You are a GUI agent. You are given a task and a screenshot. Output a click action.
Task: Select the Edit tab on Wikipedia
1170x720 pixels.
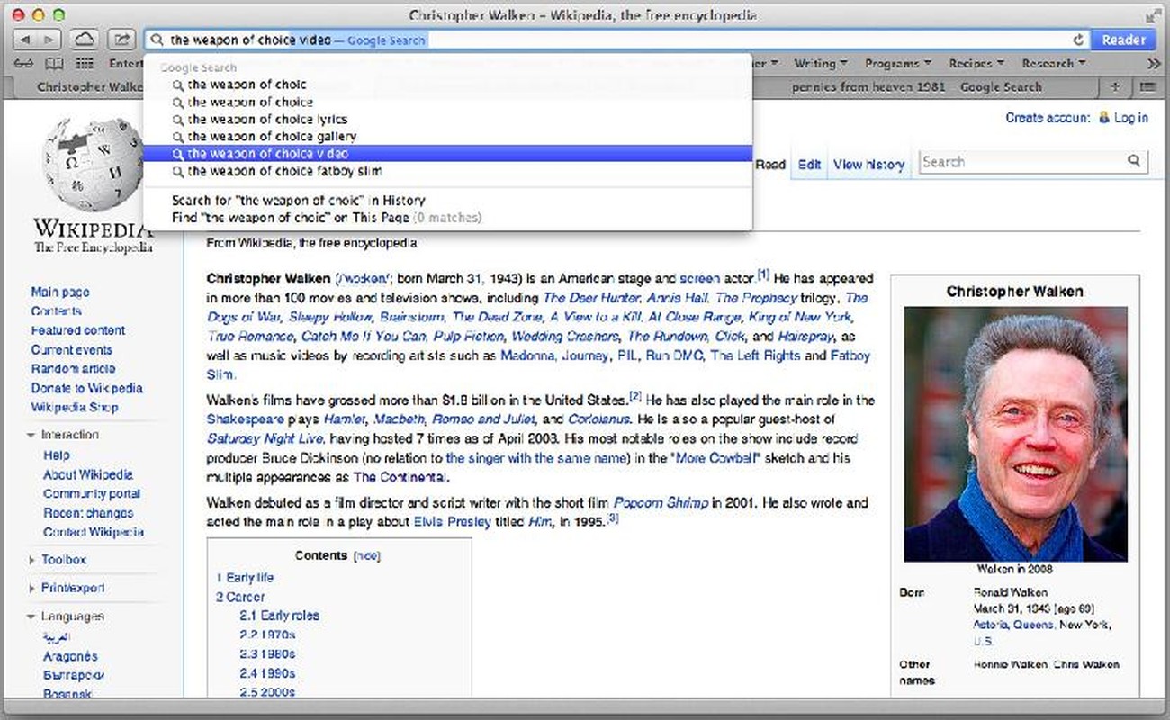coord(809,165)
